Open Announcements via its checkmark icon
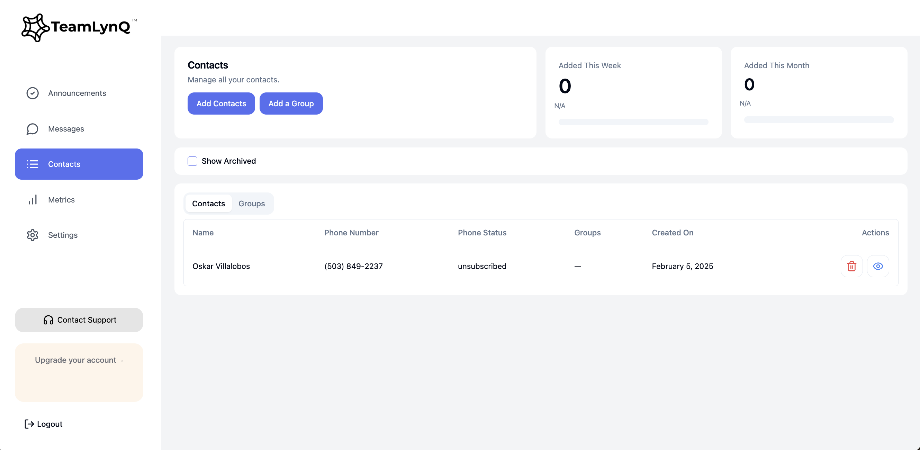The image size is (920, 450). tap(33, 93)
